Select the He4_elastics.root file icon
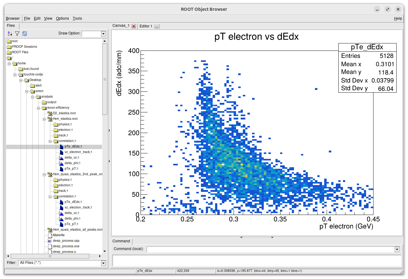 coord(50,119)
